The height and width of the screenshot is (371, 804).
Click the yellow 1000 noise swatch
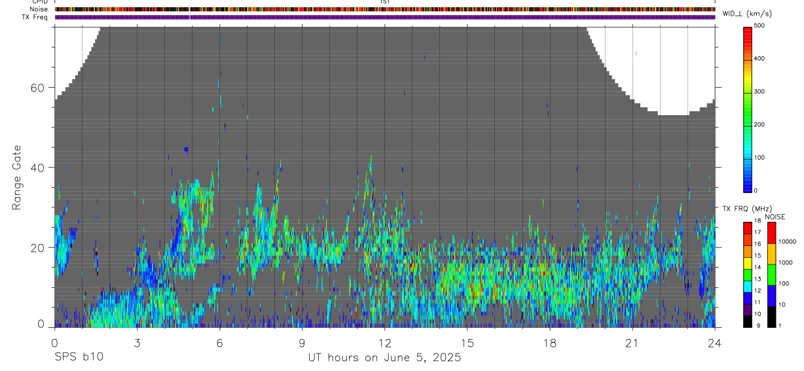point(772,253)
